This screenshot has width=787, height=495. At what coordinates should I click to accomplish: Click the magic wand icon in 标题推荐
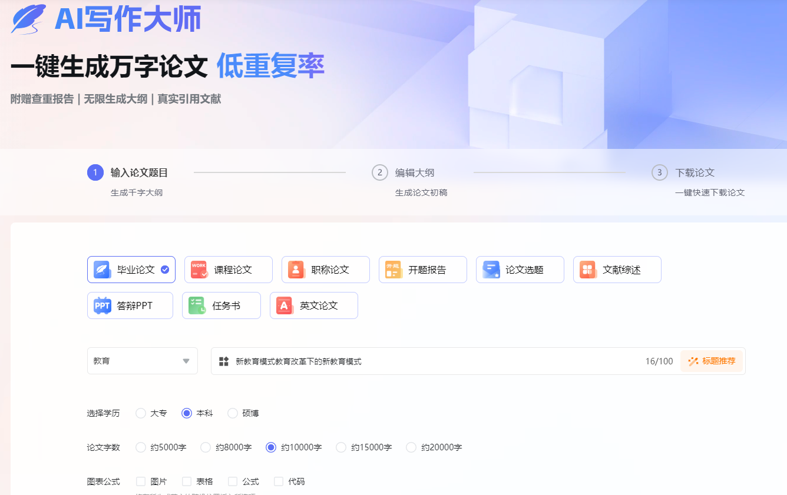693,361
